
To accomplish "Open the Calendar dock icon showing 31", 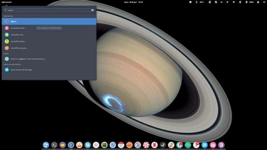I will pyautogui.click(x=121, y=145).
